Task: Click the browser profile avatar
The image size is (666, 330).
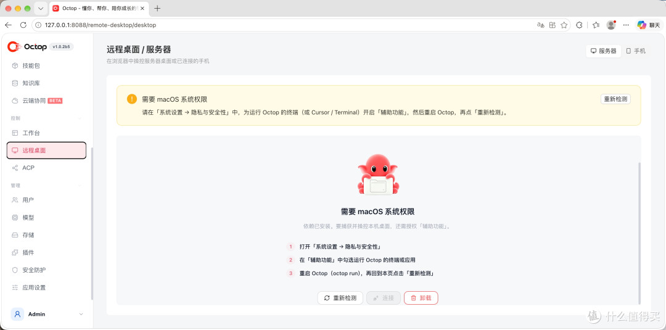Action: pos(611,25)
